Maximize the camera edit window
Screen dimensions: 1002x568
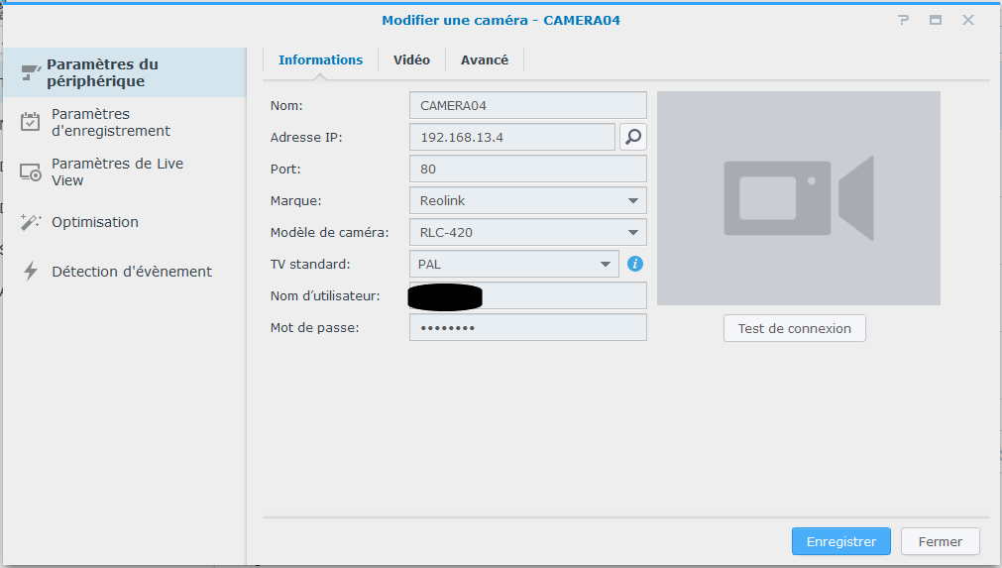[x=935, y=20]
